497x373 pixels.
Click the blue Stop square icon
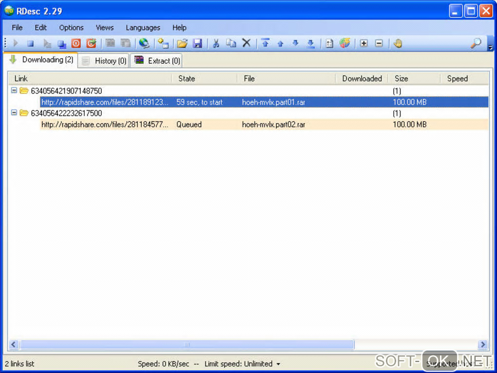[30, 43]
